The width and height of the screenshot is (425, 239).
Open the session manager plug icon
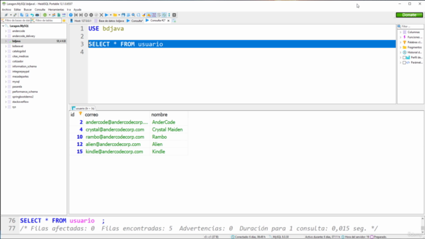[6, 15]
